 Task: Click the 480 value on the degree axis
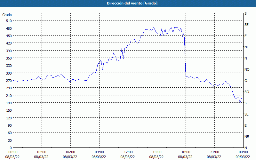coord(9,28)
